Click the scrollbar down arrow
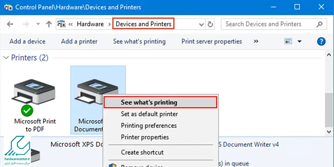This screenshot has width=334, height=167. click(x=329, y=132)
